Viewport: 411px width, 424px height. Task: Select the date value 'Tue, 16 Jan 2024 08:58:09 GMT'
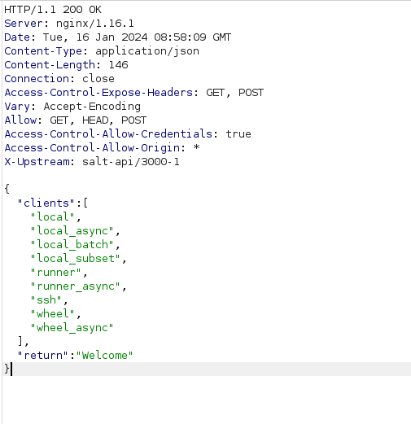click(137, 37)
